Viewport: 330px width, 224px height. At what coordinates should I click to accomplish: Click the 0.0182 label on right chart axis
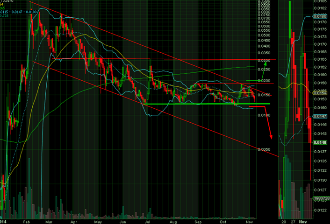[320, 8]
